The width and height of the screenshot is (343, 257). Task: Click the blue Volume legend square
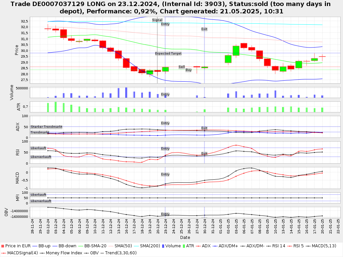tap(163, 246)
